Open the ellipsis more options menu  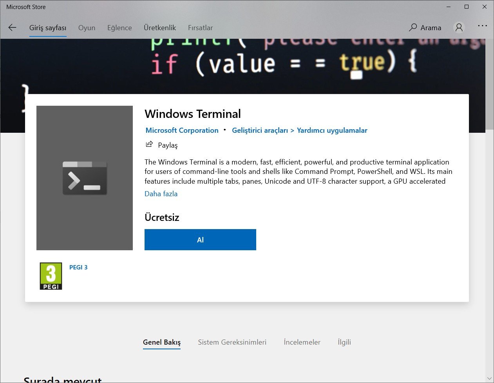pyautogui.click(x=482, y=26)
